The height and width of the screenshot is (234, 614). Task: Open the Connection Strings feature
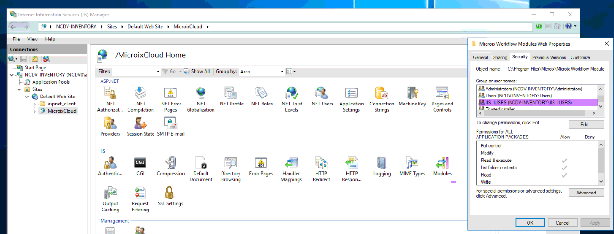(x=382, y=93)
